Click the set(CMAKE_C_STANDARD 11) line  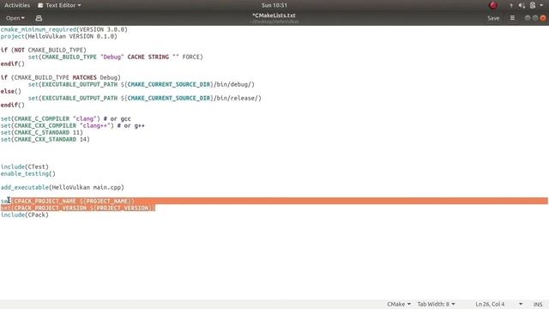[42, 132]
